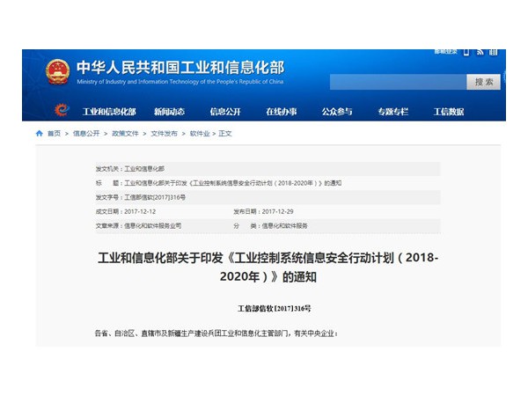Open the RSS feed icon
Viewport: 528px width, 396px height.
(480, 52)
